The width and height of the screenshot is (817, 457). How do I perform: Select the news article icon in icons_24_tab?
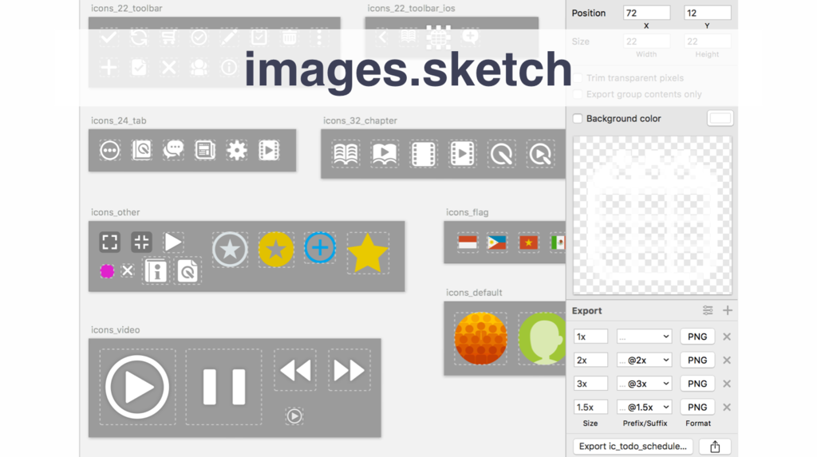click(205, 151)
